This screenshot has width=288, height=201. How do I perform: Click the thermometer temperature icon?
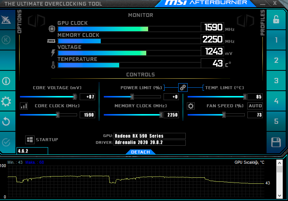pos(53,65)
